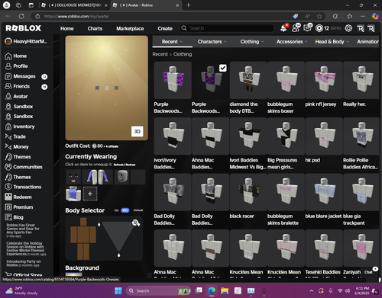Expand the Clothing dropdown chevron

click(x=263, y=42)
